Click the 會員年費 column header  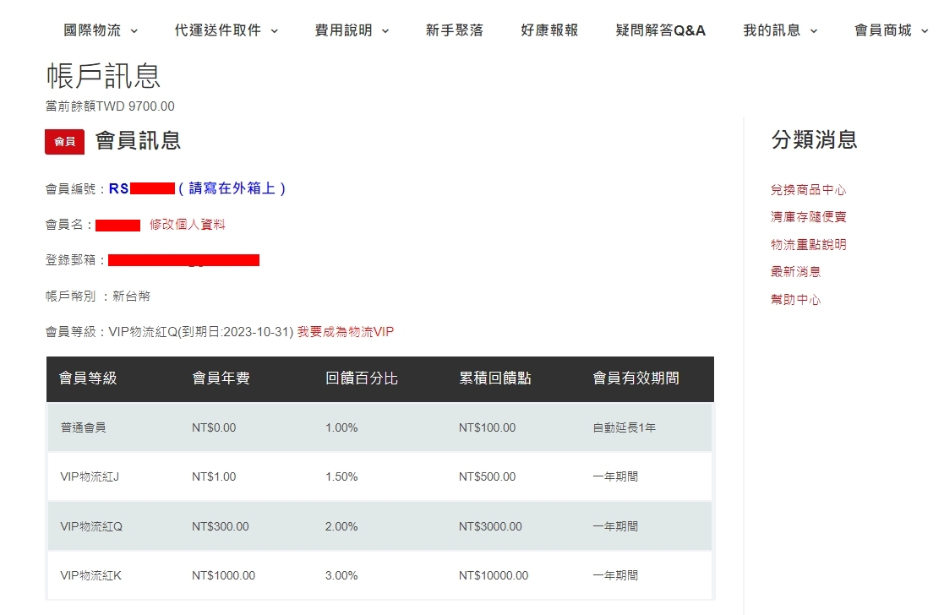click(x=221, y=378)
